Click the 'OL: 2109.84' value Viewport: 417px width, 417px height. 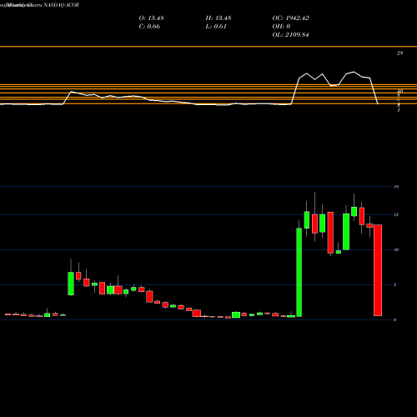[x=290, y=35]
